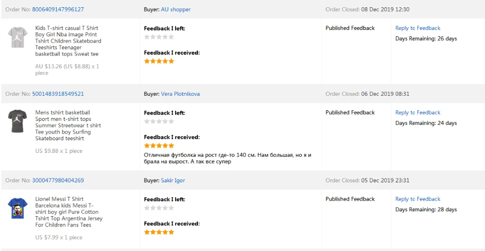Open order number 8006409147996127
The width and height of the screenshot is (485, 251).
(58, 10)
